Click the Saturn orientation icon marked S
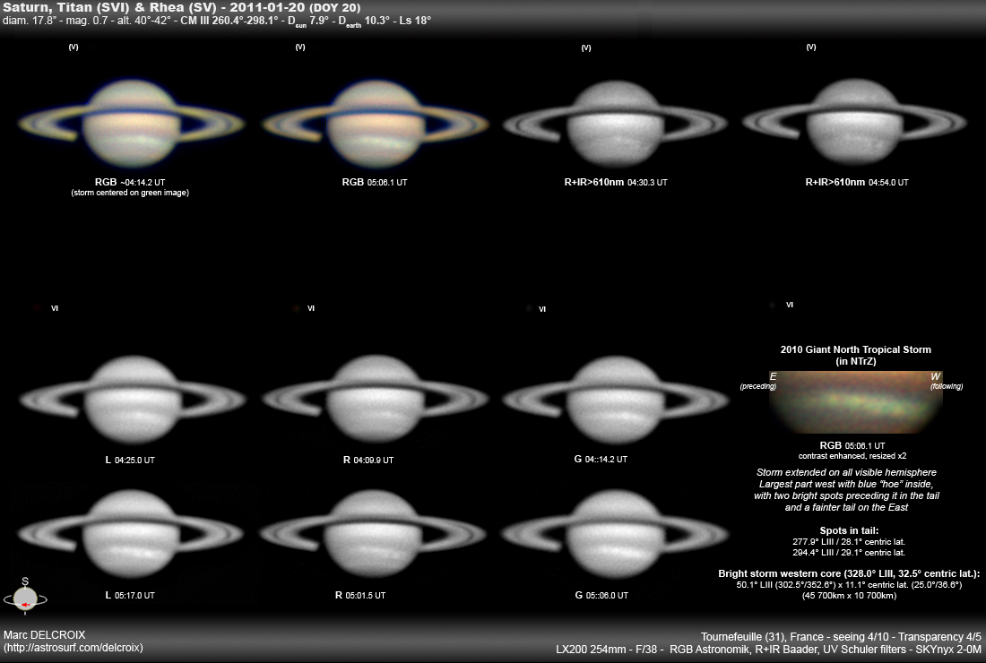 (25, 596)
